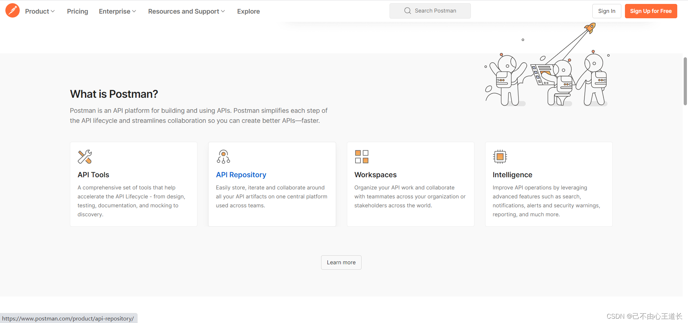688x323 pixels.
Task: Click Sign Up for Free
Action: (651, 11)
